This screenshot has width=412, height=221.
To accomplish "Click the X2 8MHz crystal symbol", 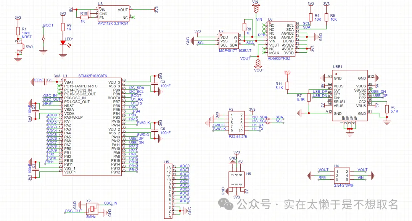I will point(92,208).
